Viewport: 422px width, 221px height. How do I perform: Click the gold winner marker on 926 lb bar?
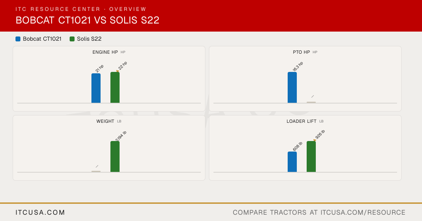[x=315, y=140]
